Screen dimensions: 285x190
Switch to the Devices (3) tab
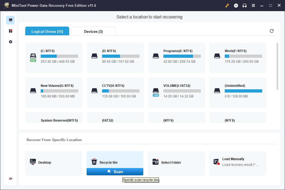pyautogui.click(x=93, y=31)
